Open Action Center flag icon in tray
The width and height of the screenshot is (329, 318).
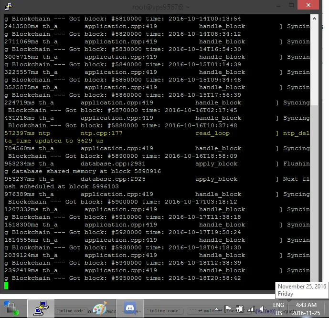coord(229,309)
